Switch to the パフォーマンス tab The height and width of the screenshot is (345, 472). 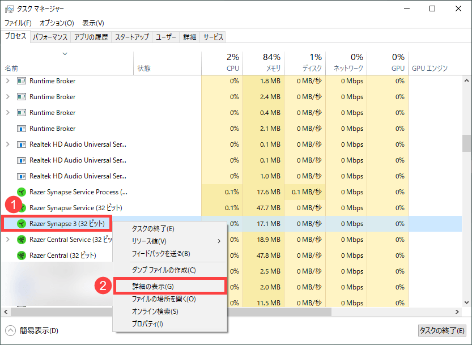(x=50, y=37)
